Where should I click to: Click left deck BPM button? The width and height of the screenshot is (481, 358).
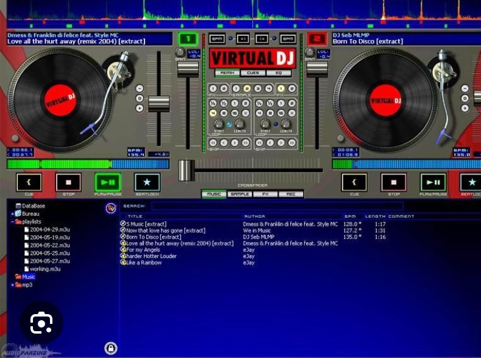217,39
